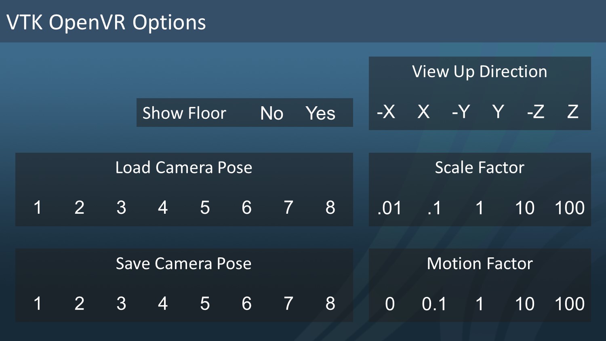Set view up direction to Z
This screenshot has width=606, height=341.
pos(572,112)
